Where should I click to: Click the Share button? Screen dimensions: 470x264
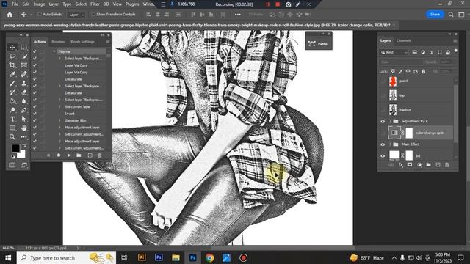tap(435, 15)
